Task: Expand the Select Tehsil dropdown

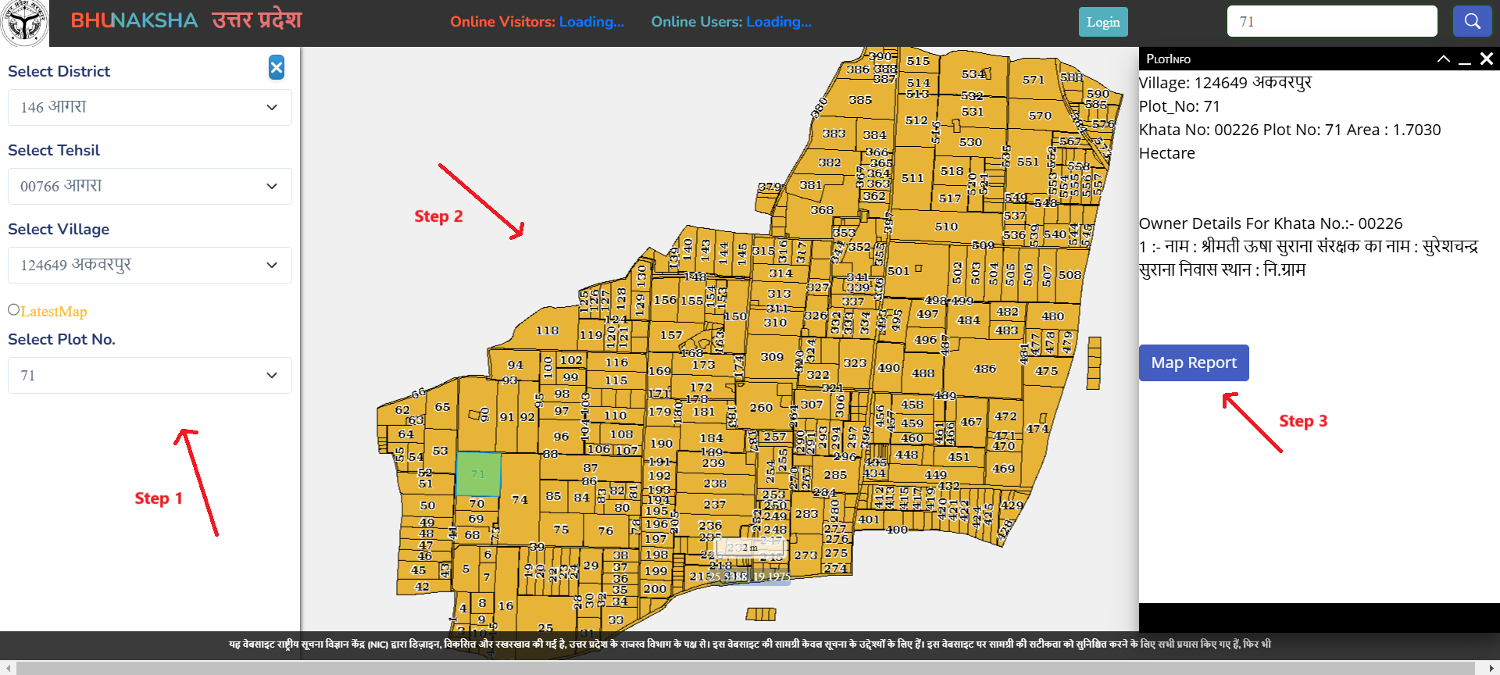Action: click(149, 187)
